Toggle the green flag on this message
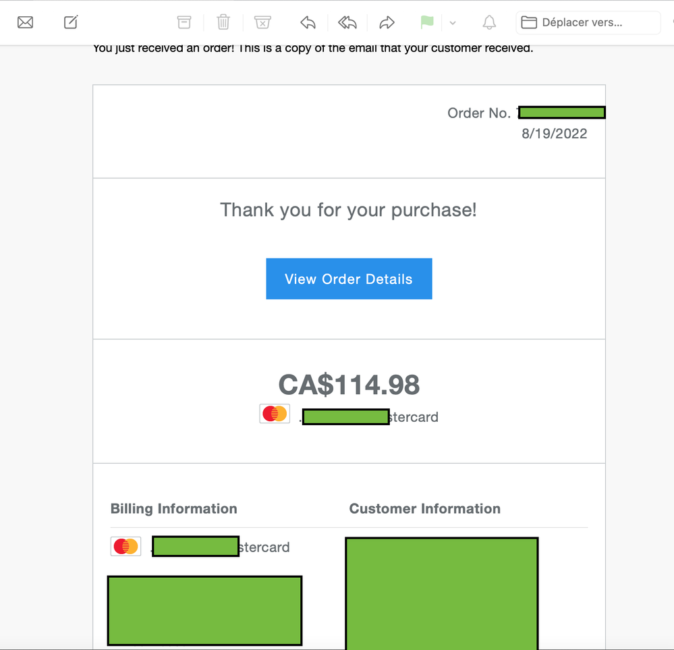The height and width of the screenshot is (650, 674). pyautogui.click(x=426, y=22)
